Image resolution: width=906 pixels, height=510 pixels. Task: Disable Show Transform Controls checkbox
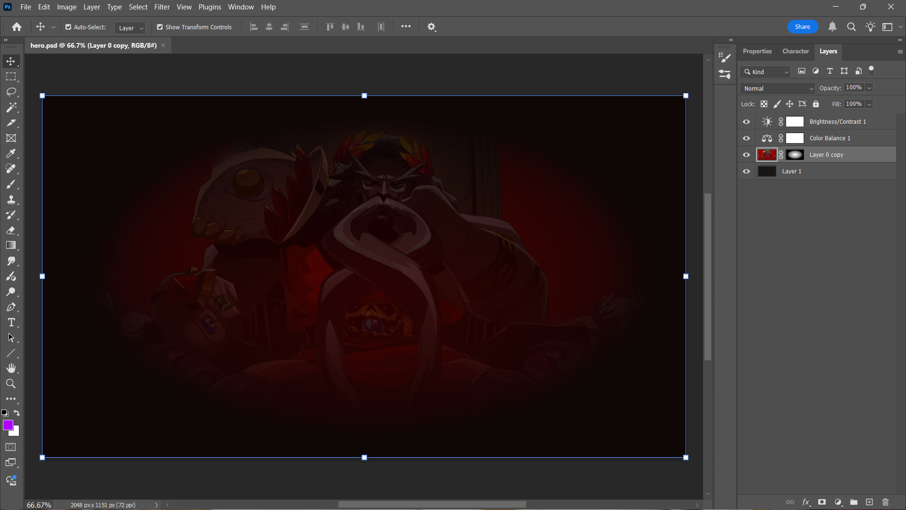coord(160,27)
